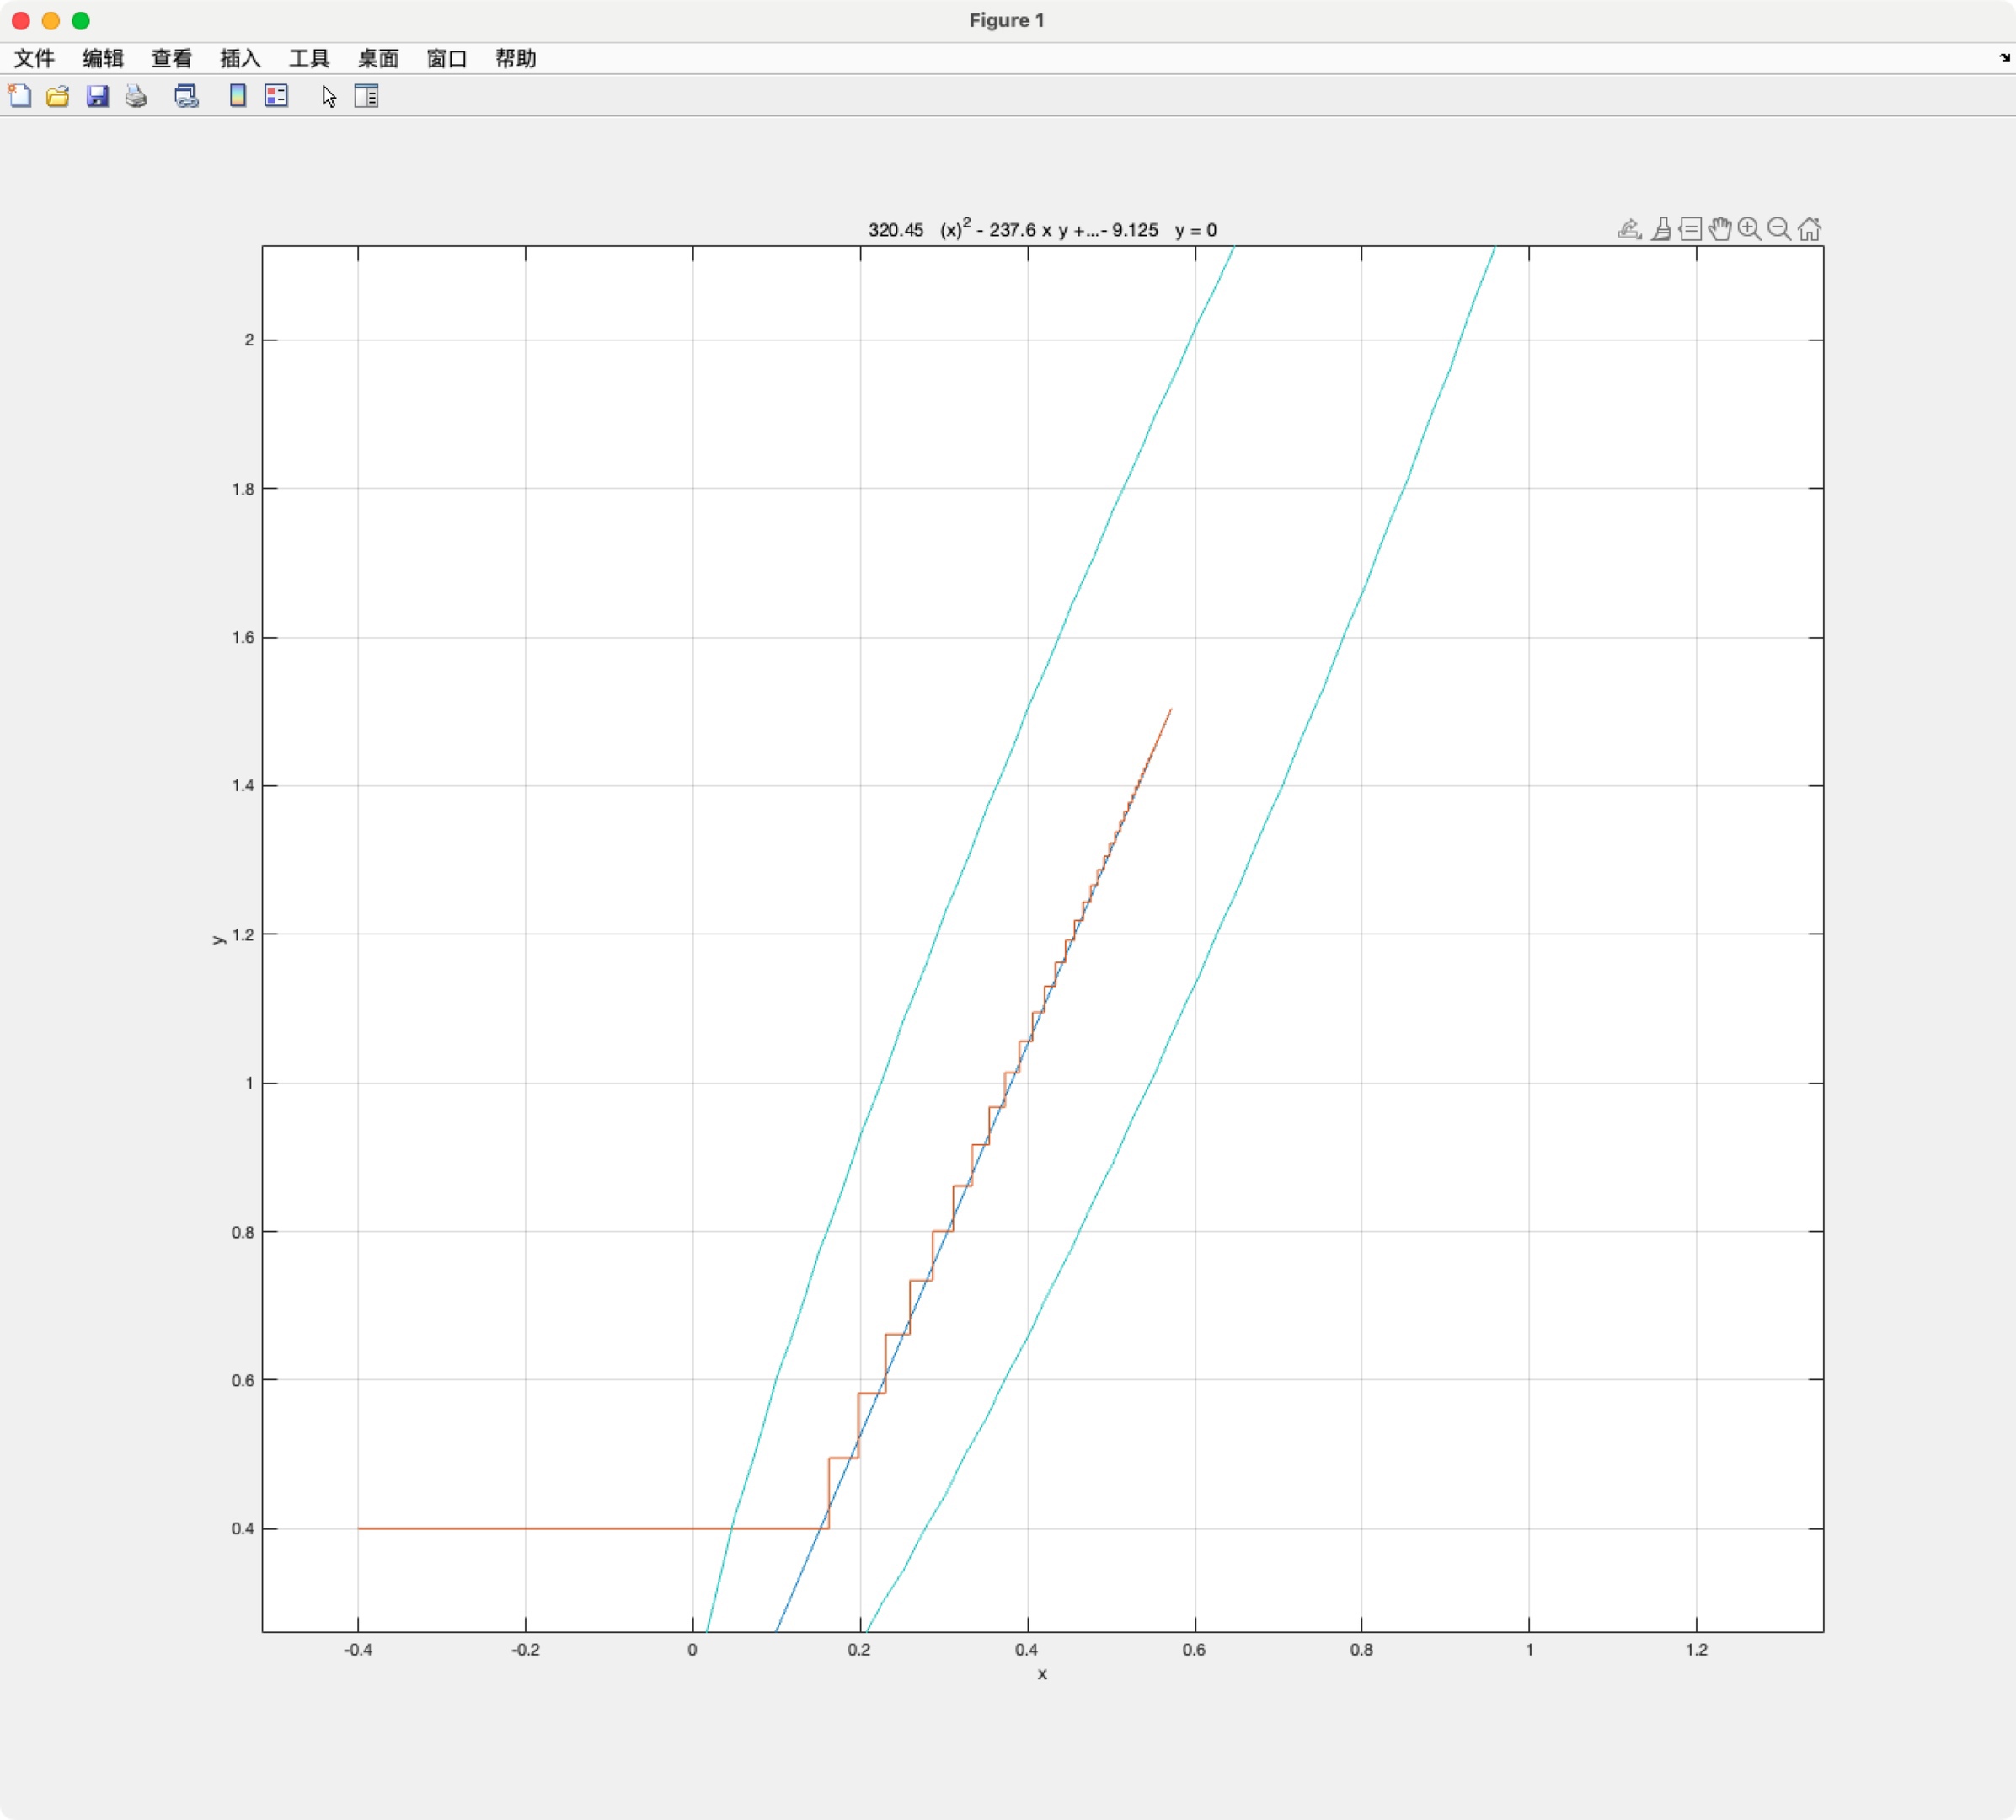Select the Brush data tool
2016x1820 pixels.
[1661, 229]
